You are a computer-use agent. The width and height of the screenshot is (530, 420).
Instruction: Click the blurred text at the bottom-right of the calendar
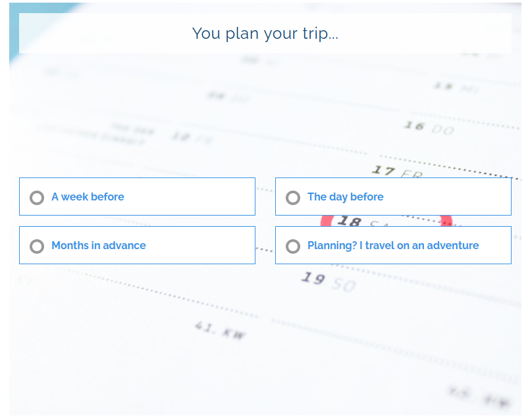click(479, 396)
